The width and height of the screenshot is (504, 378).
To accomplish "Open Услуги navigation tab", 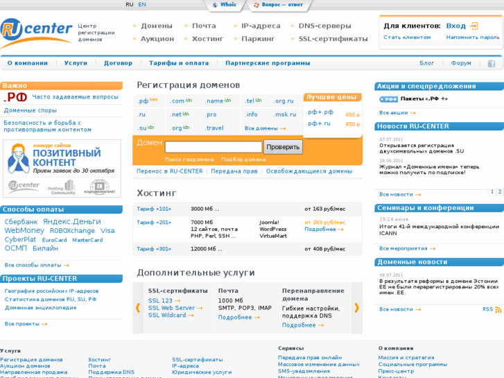I will tap(76, 63).
